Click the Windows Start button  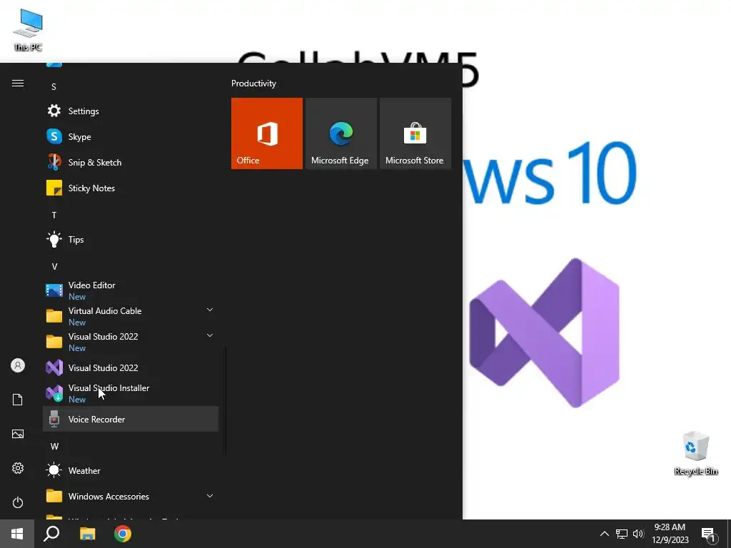tap(17, 534)
